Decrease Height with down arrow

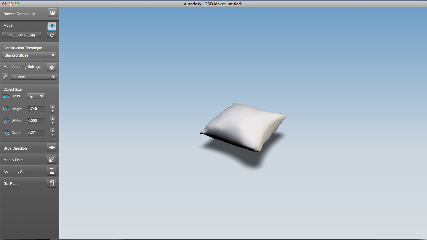[x=52, y=111]
